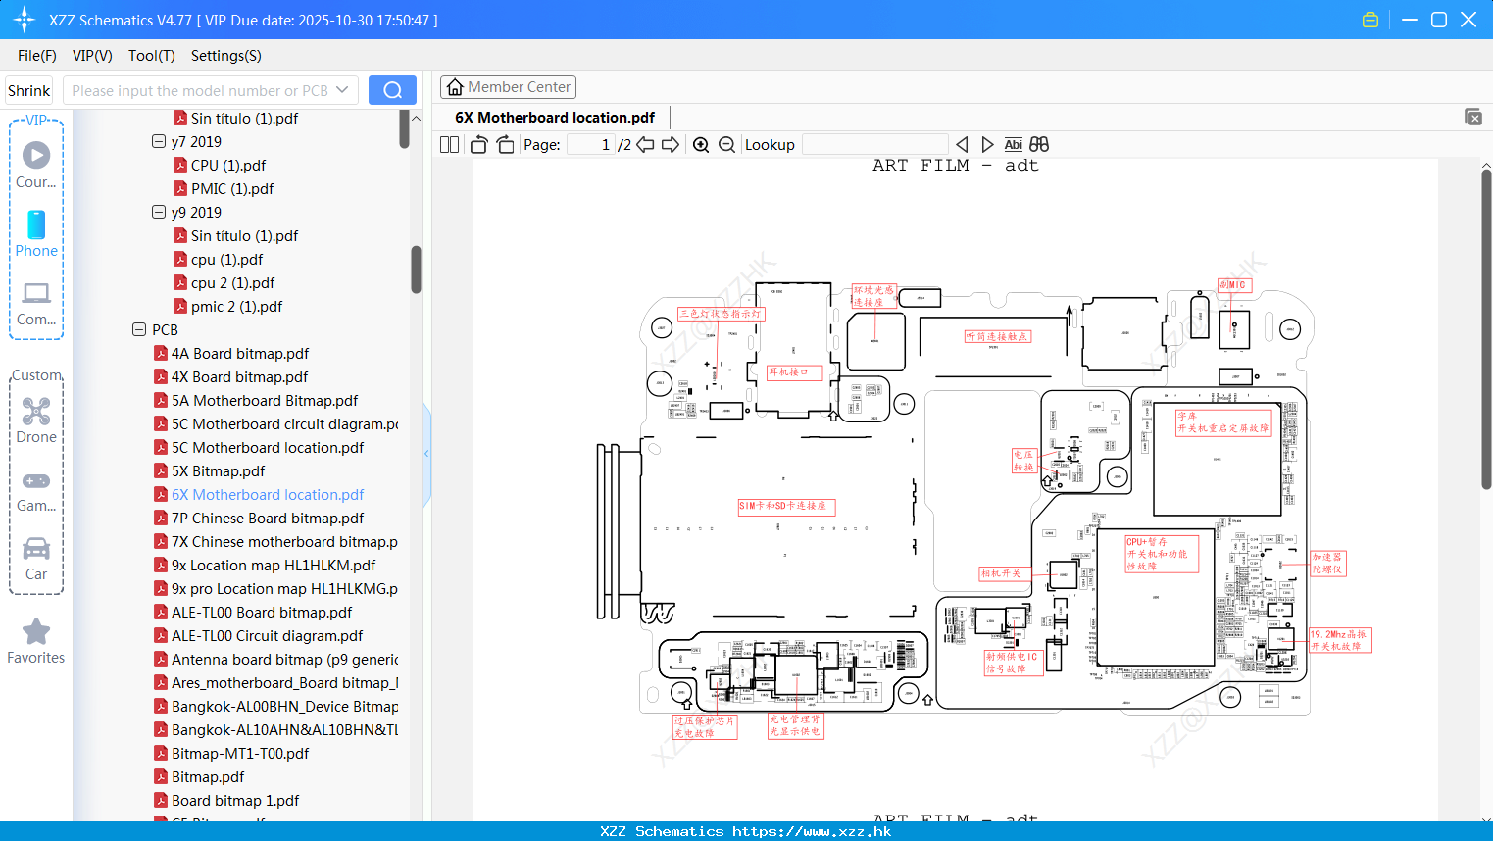
Task: Click the Lookup search field
Action: [x=874, y=144]
